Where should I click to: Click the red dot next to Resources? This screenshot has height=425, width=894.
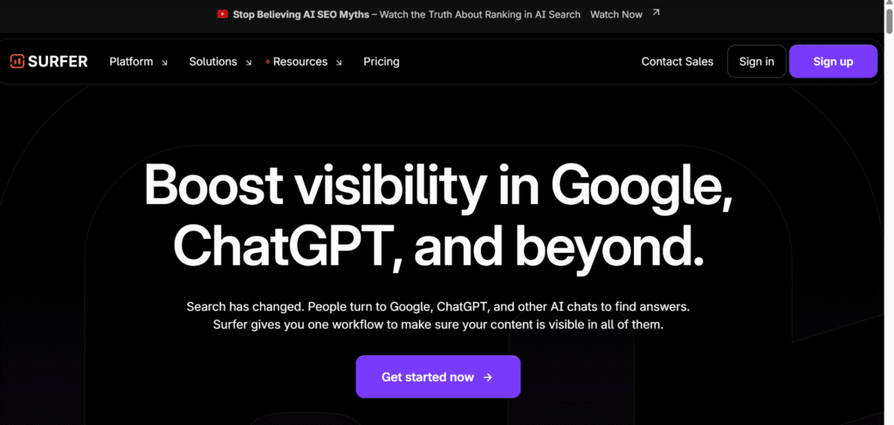[268, 62]
